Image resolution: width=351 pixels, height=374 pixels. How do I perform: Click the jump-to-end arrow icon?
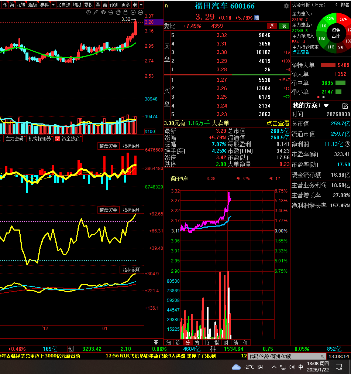(135, 5)
